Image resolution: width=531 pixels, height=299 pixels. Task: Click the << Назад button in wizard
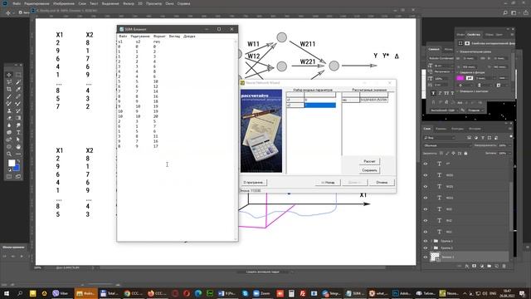pos(328,183)
